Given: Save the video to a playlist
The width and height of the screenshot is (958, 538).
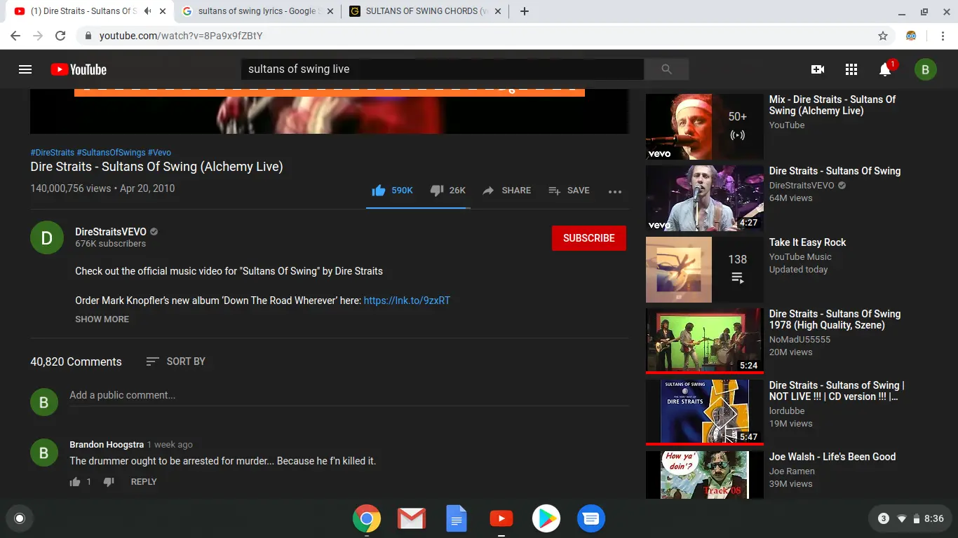Looking at the screenshot, I should [x=569, y=191].
